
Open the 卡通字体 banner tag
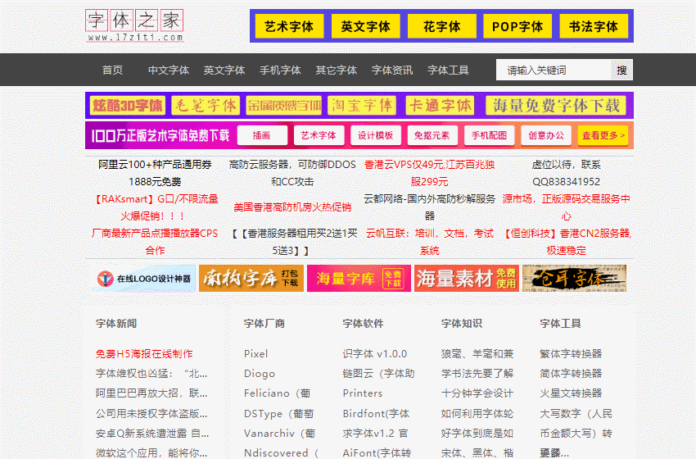point(440,105)
